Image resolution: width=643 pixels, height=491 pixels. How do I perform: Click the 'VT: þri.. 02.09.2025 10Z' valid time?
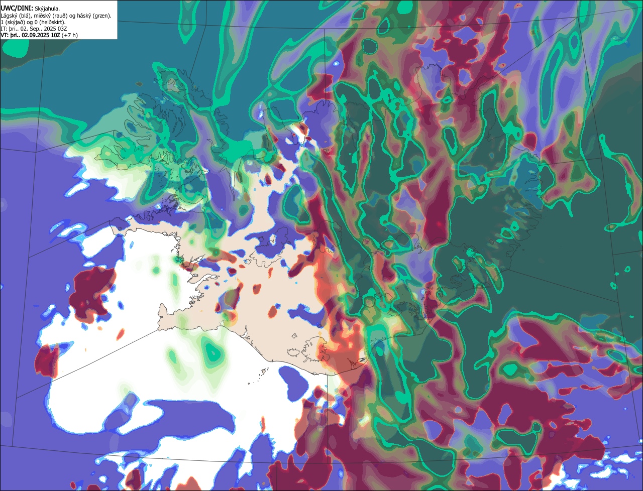click(31, 35)
